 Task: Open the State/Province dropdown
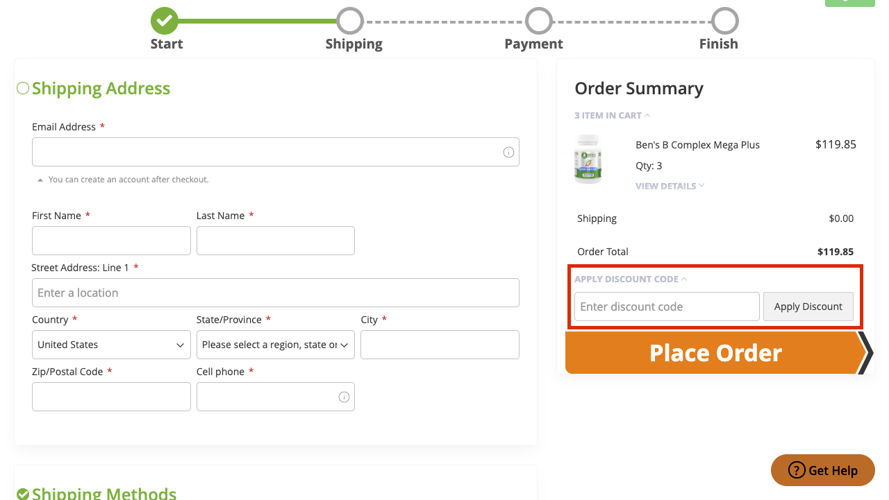[275, 345]
